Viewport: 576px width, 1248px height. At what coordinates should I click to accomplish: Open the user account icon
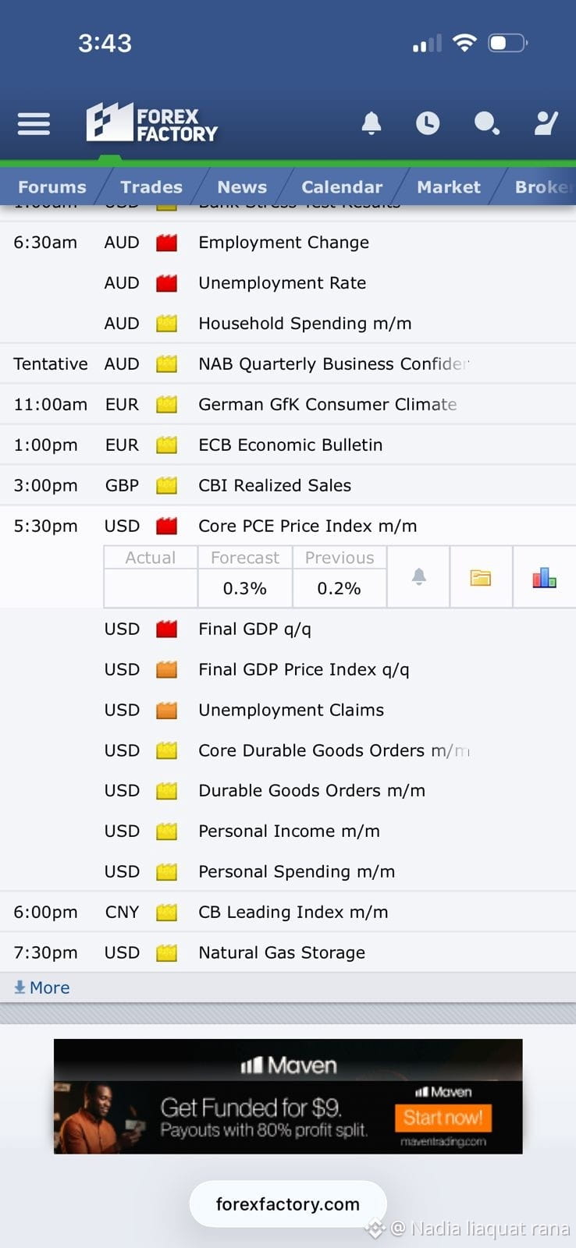[546, 123]
